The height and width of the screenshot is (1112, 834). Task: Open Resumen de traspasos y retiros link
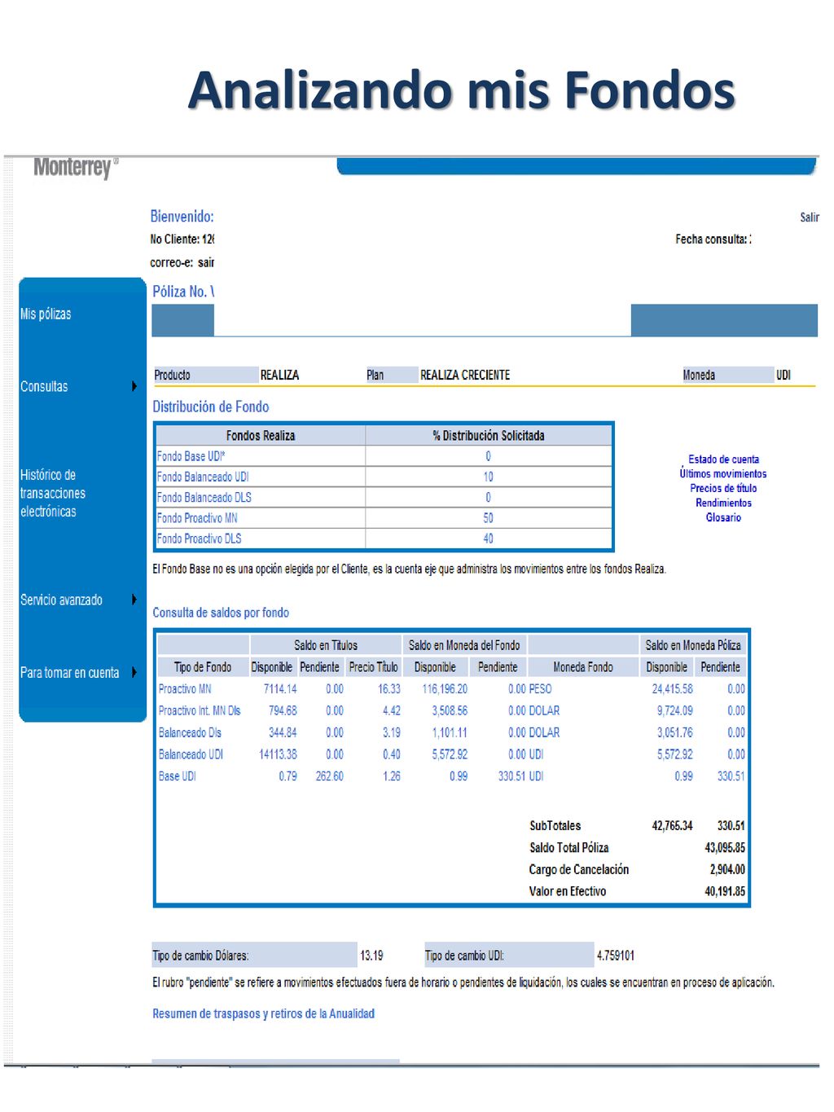263,1014
